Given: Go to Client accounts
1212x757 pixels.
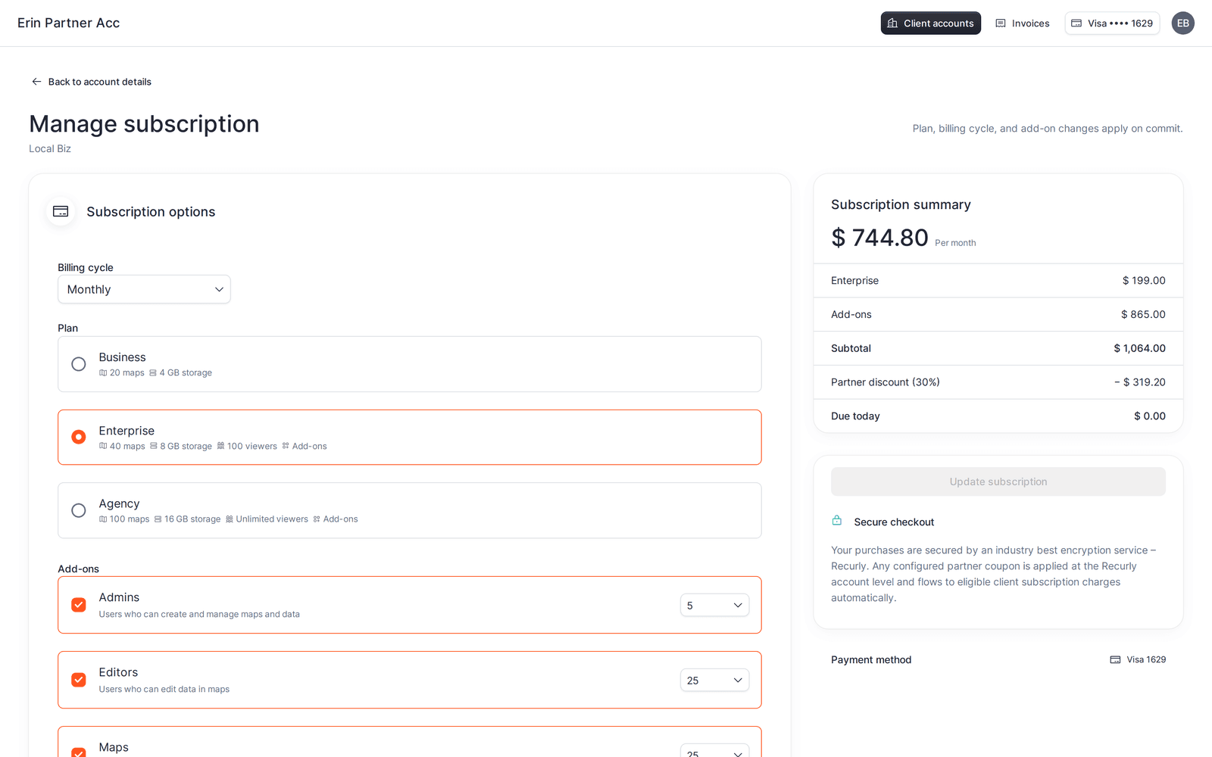Looking at the screenshot, I should [930, 23].
